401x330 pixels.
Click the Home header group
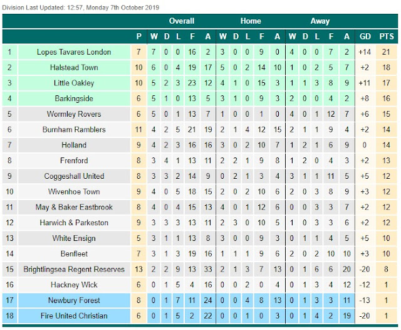(x=251, y=21)
